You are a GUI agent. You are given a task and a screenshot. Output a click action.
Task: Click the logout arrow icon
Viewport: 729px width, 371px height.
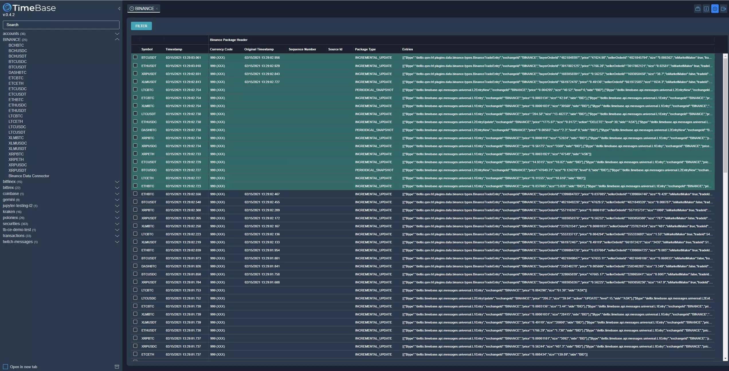pos(724,9)
